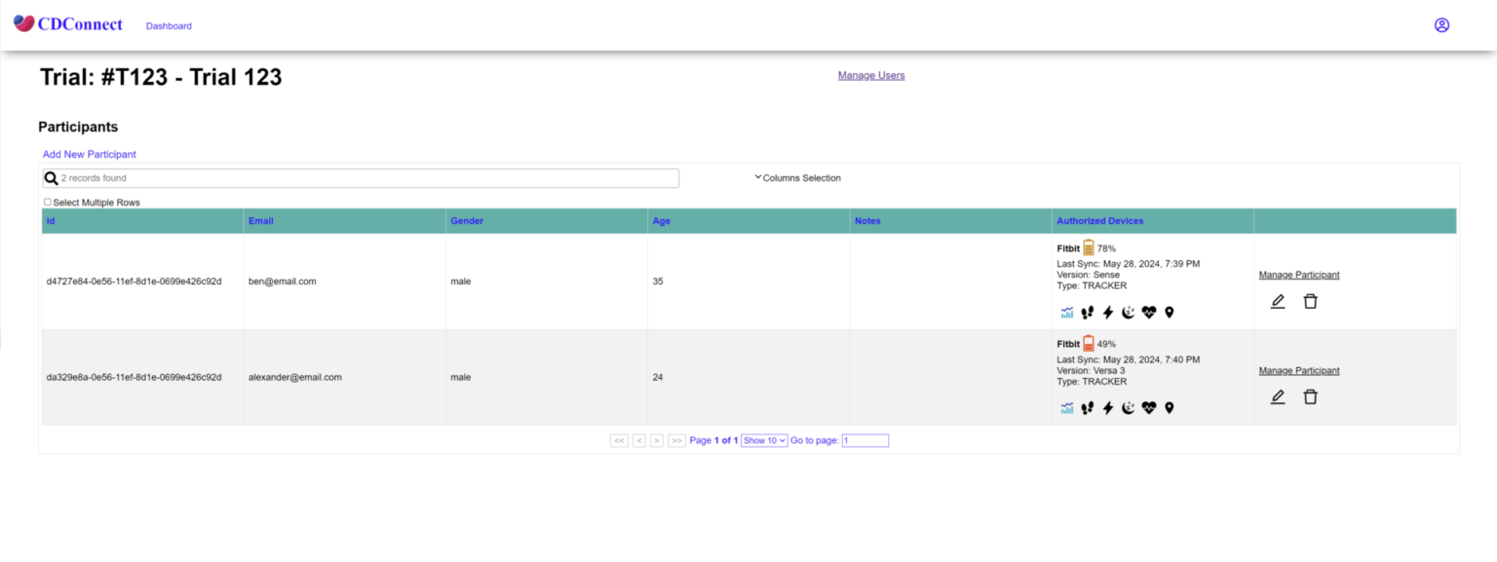This screenshot has width=1497, height=562.
Task: Open the lightning energy icon for Ben's Fitbit
Action: (1107, 312)
